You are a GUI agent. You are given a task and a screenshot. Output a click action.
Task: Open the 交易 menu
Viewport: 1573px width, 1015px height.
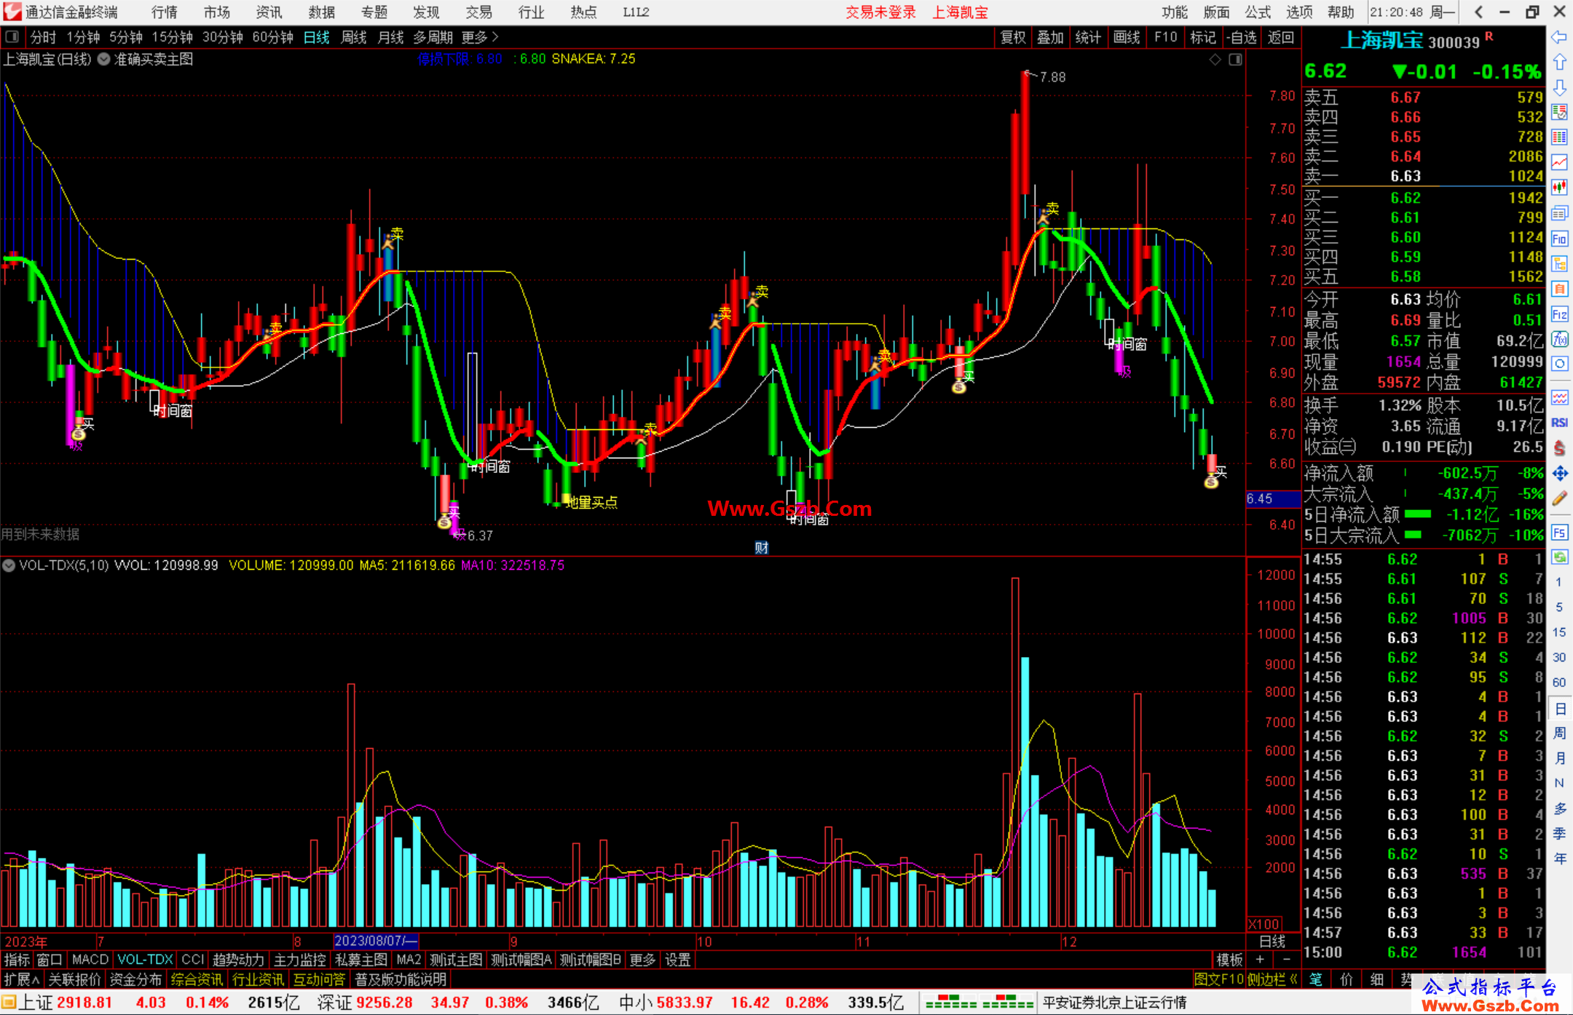(x=479, y=12)
